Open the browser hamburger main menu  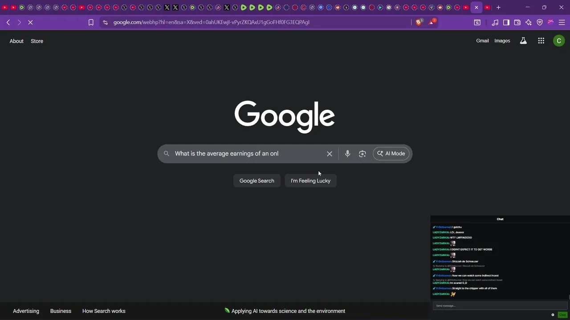[562, 22]
